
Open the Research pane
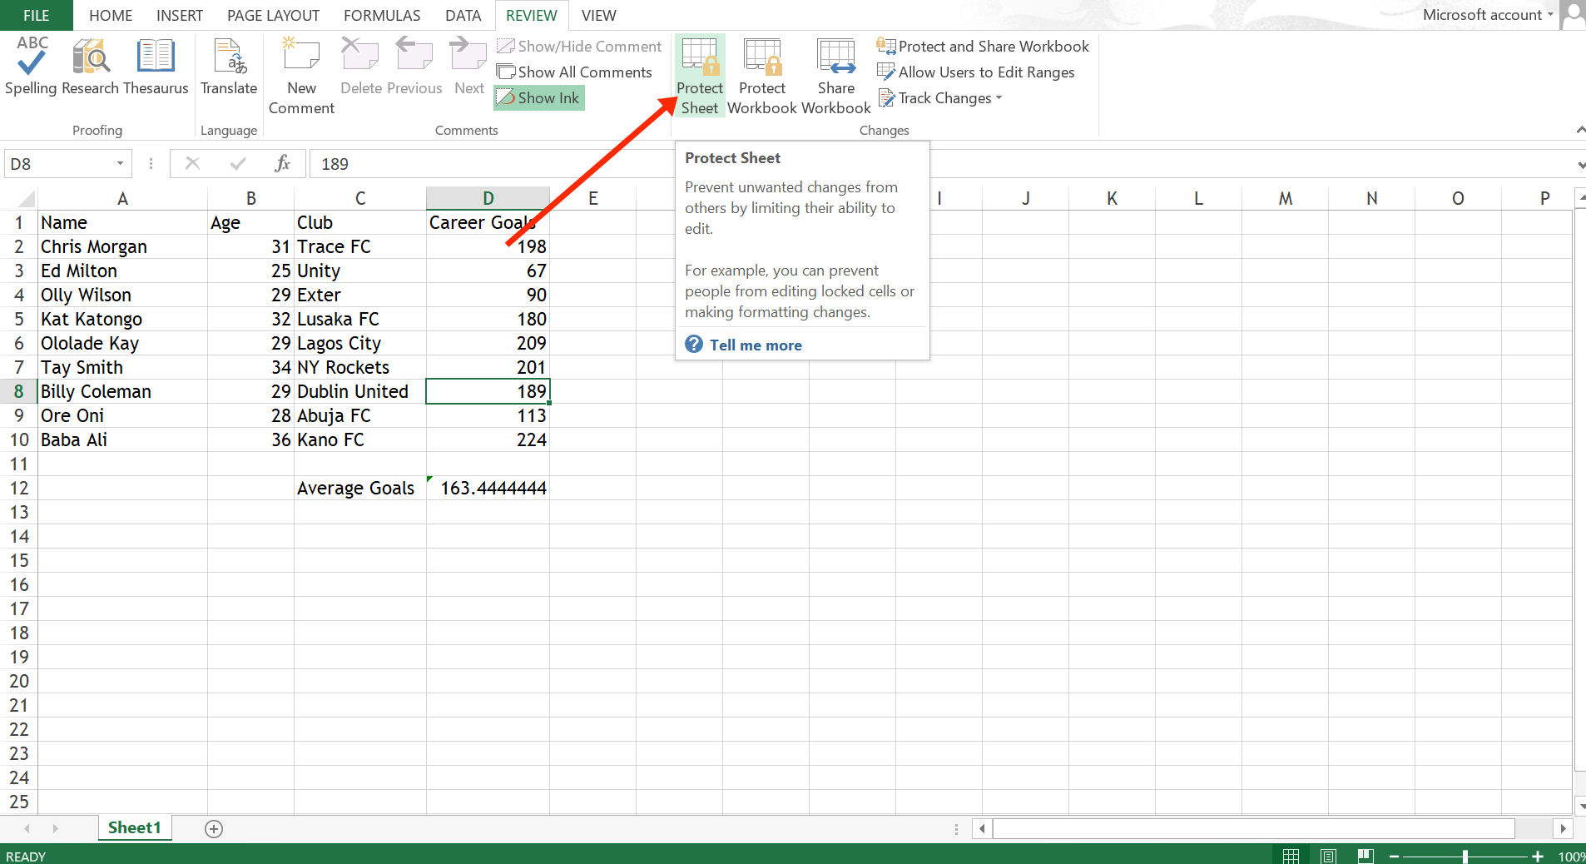(90, 67)
